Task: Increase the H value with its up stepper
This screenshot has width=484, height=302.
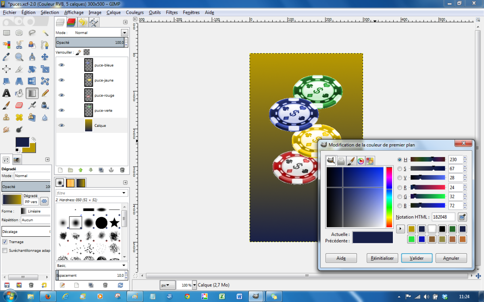Action: pos(465,158)
